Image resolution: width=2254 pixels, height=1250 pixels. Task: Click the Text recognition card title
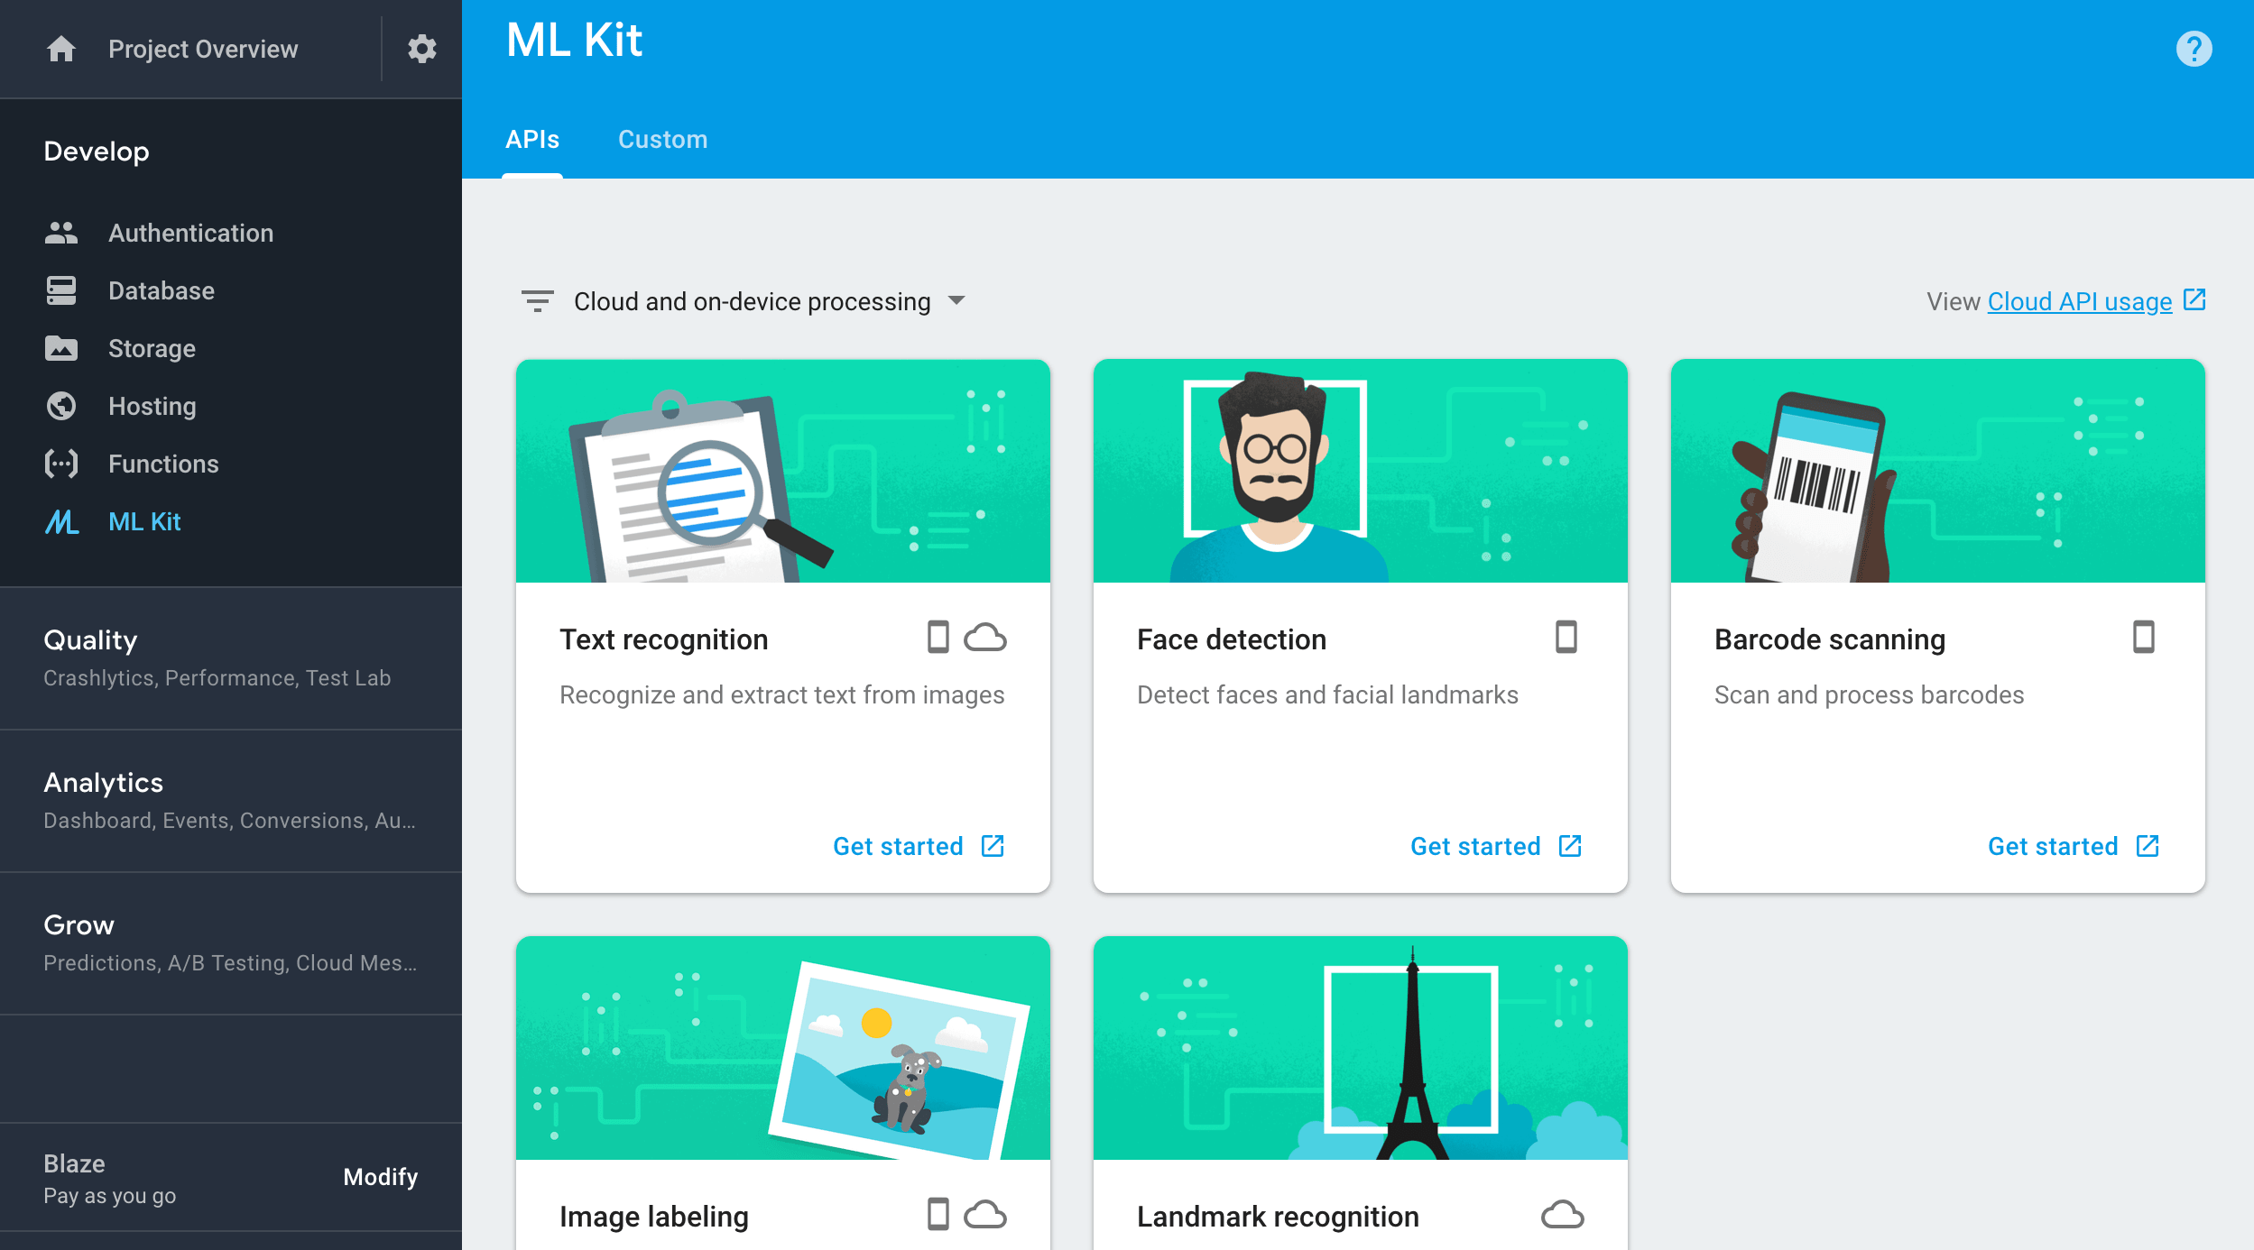click(663, 639)
